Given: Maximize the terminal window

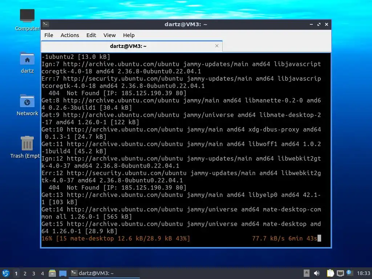Looking at the screenshot, I should [x=319, y=24].
